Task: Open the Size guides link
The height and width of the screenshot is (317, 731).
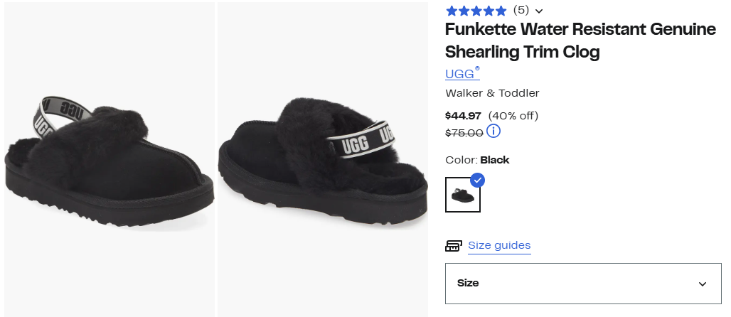Action: [x=499, y=246]
